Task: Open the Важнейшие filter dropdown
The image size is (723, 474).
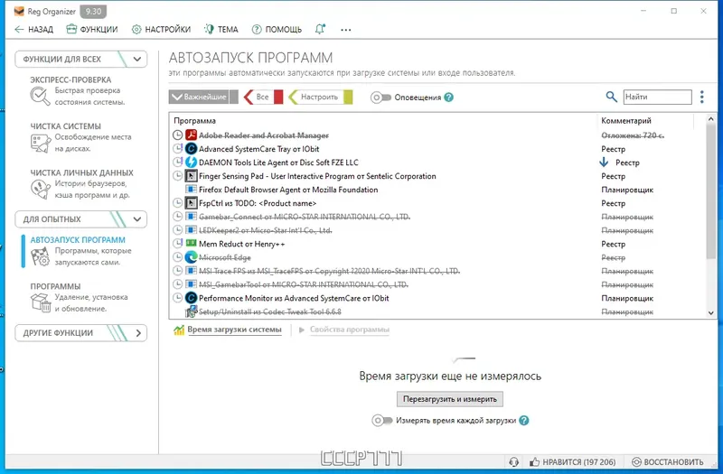Action: tap(199, 97)
